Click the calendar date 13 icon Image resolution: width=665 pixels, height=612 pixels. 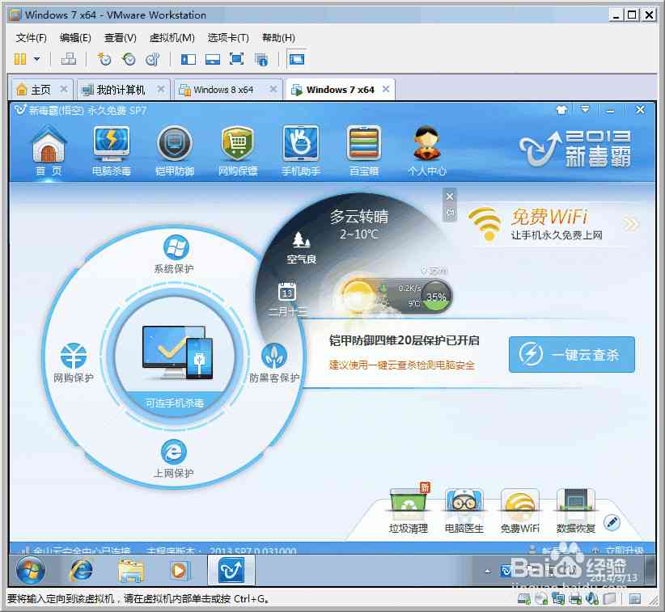287,292
